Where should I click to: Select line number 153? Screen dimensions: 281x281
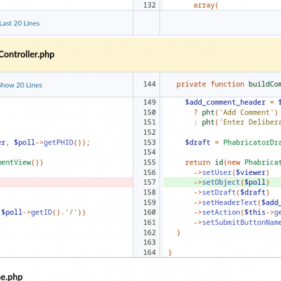point(150,142)
